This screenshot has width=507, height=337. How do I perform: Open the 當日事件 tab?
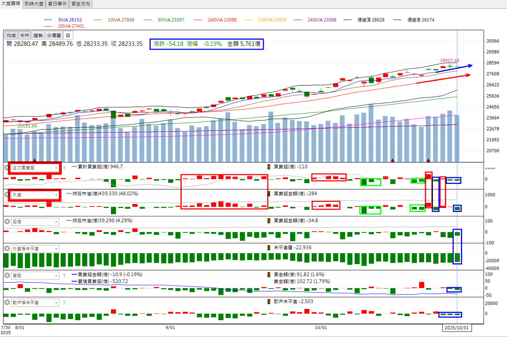tap(57, 4)
